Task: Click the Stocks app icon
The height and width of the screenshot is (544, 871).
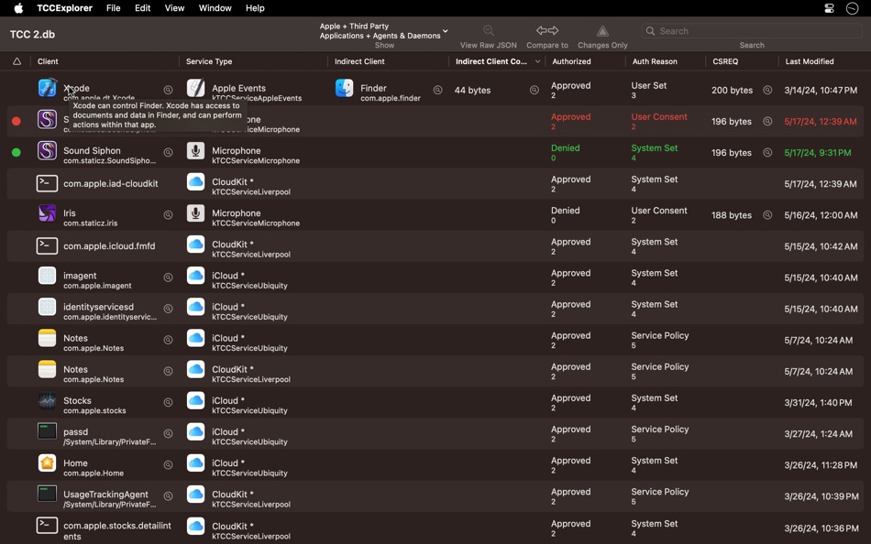Action: (x=47, y=400)
